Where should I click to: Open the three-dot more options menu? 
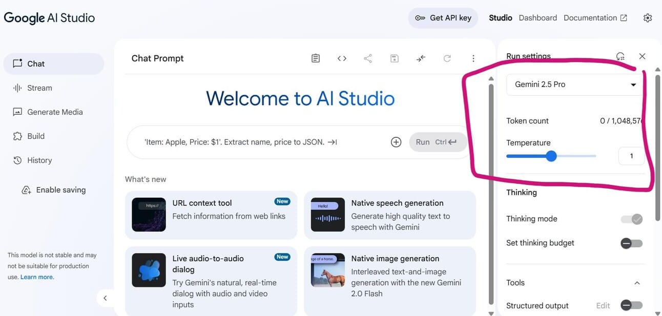coord(473,58)
